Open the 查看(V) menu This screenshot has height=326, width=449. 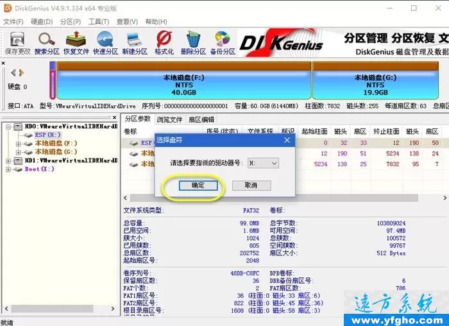tap(127, 22)
